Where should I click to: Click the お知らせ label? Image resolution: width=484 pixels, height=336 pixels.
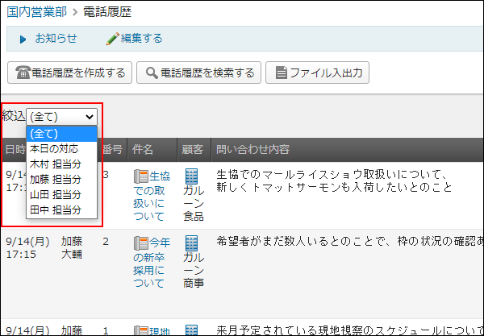[56, 39]
